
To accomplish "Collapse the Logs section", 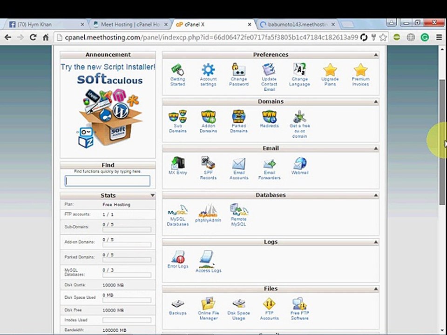I will pos(375,242).
